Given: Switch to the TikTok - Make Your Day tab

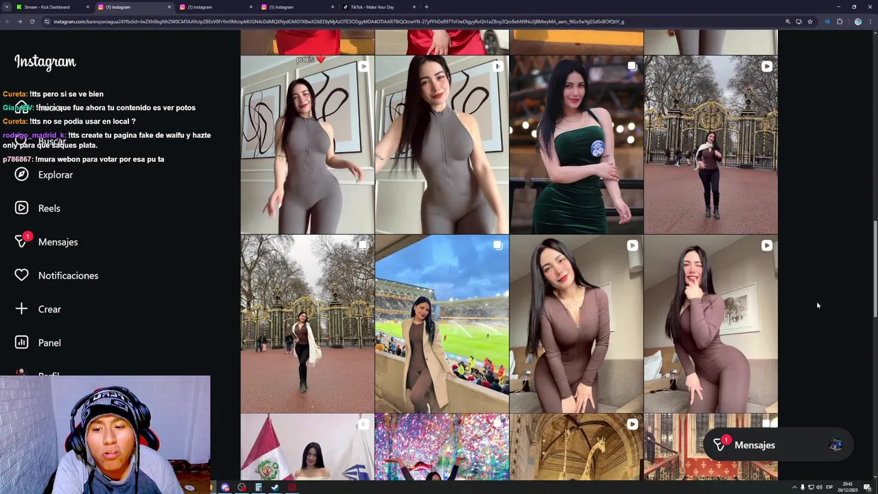Looking at the screenshot, I should [x=379, y=7].
